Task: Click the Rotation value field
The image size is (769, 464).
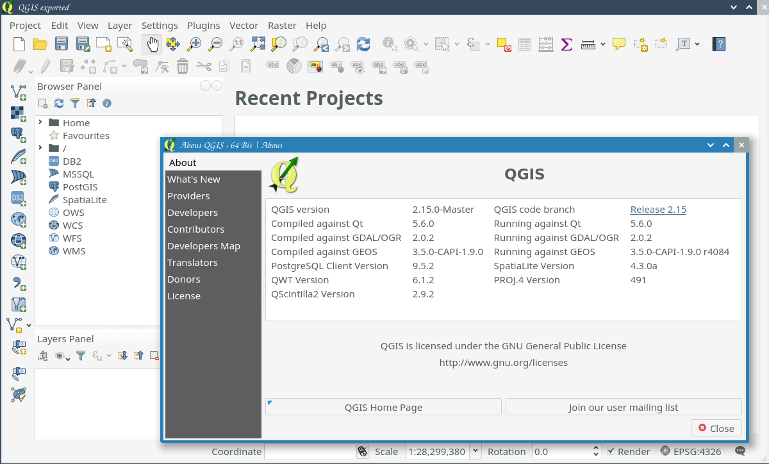Action: coord(561,451)
